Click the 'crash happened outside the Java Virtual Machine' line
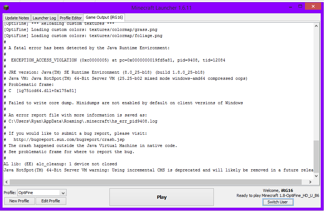 pyautogui.click(x=91, y=146)
